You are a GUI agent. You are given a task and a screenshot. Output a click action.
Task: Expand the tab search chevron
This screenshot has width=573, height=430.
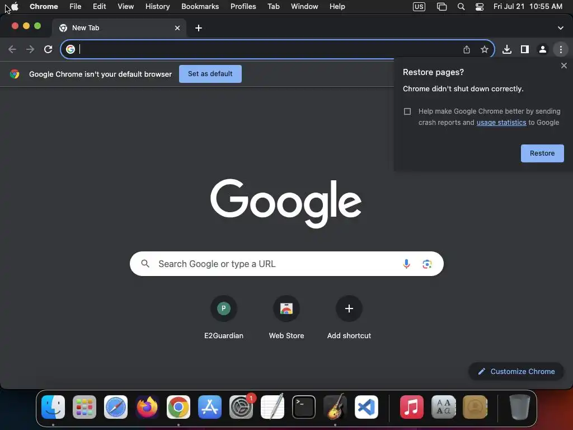click(x=561, y=28)
